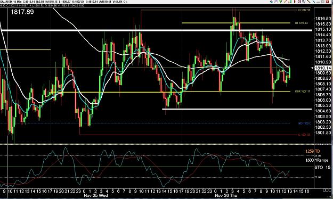Click the yellow H4 1815.93 level label
This screenshot has width=333, height=199.
[x=301, y=23]
